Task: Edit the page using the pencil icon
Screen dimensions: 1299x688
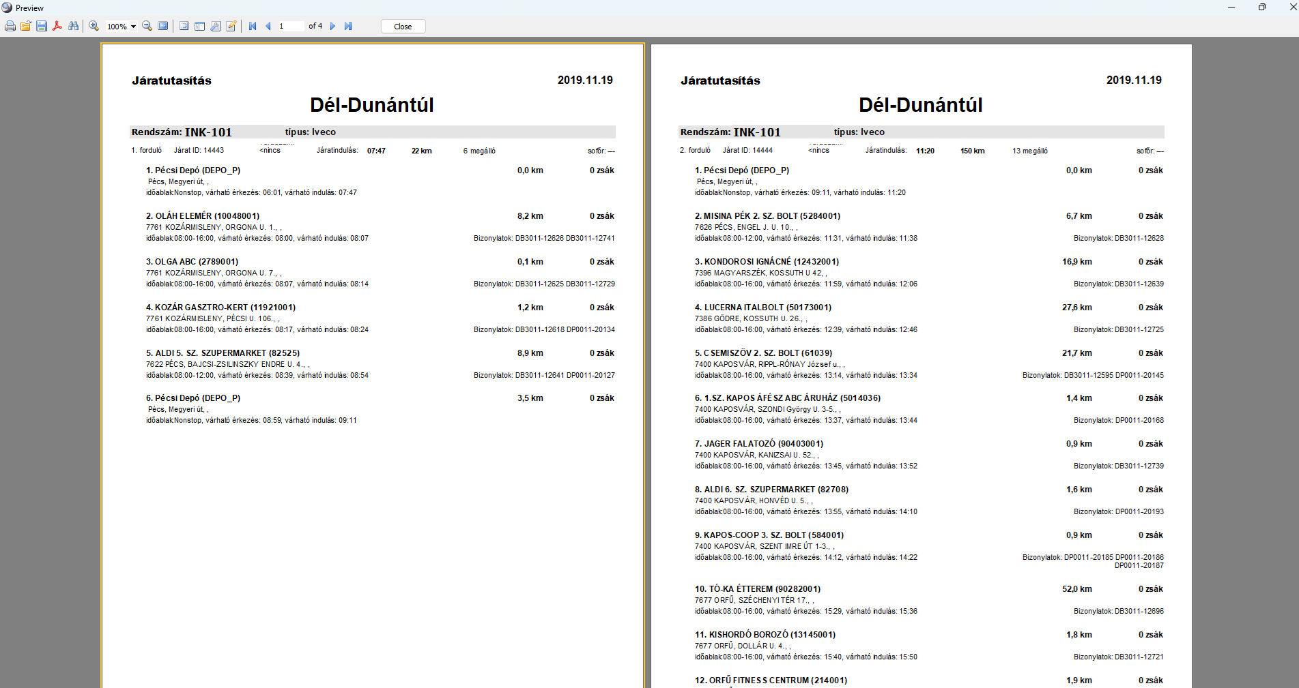Action: pyautogui.click(x=231, y=26)
